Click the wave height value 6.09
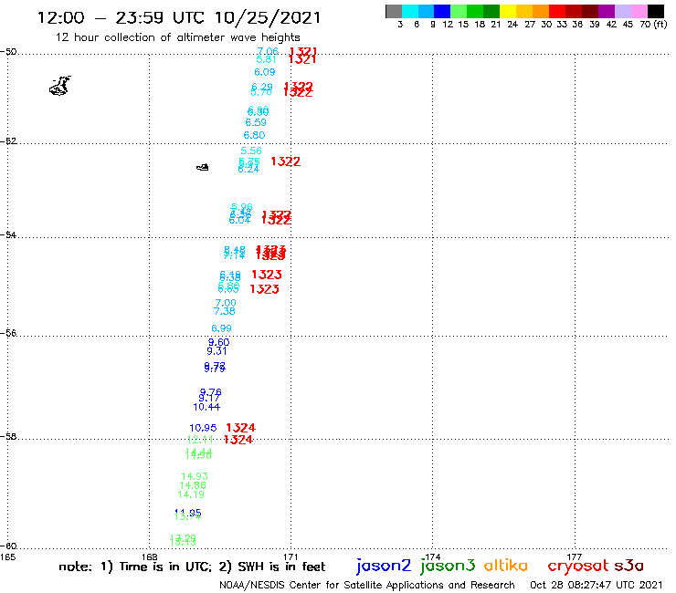This screenshot has width=676, height=593. click(265, 72)
